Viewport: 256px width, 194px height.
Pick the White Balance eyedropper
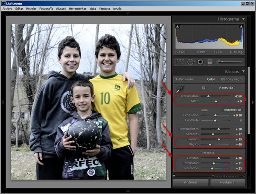click(180, 89)
